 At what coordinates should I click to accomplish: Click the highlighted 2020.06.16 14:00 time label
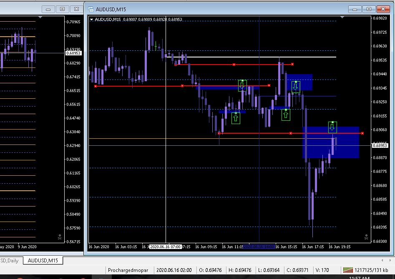[x=259, y=247]
